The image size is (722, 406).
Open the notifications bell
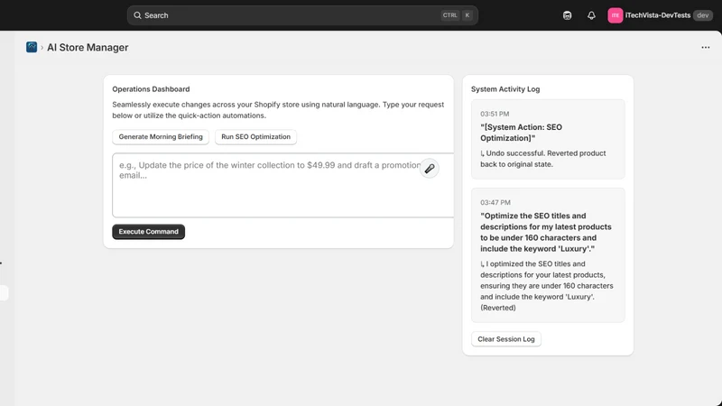(591, 15)
